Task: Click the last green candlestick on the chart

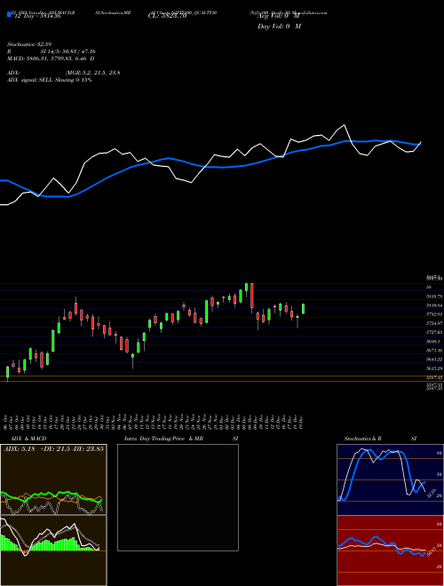Action: pyautogui.click(x=303, y=309)
